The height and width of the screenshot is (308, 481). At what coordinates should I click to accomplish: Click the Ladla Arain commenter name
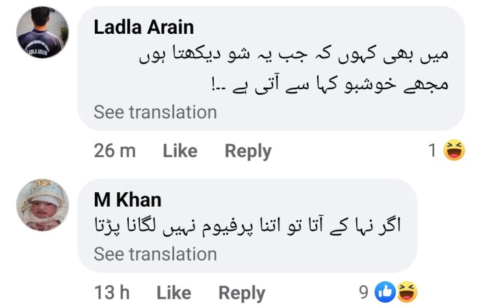144,27
